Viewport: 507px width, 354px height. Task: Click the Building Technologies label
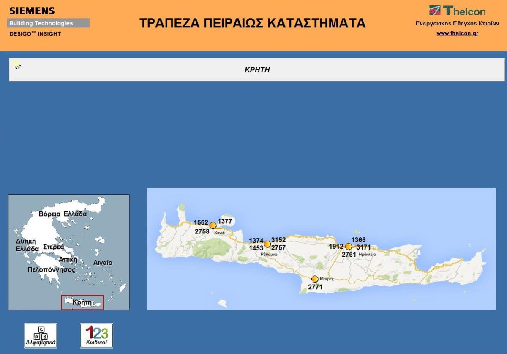point(48,23)
